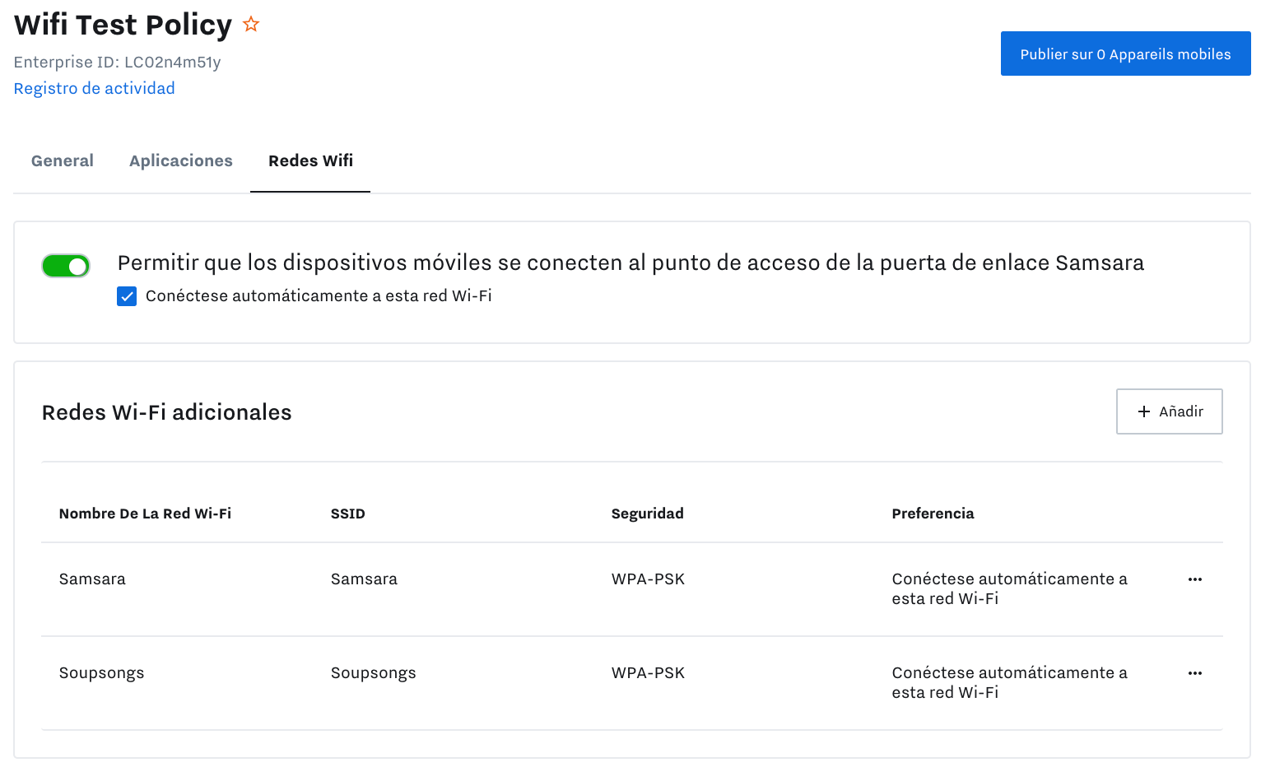1261x767 pixels.
Task: Open actions menu for Soupsongs network row
Action: (x=1195, y=673)
